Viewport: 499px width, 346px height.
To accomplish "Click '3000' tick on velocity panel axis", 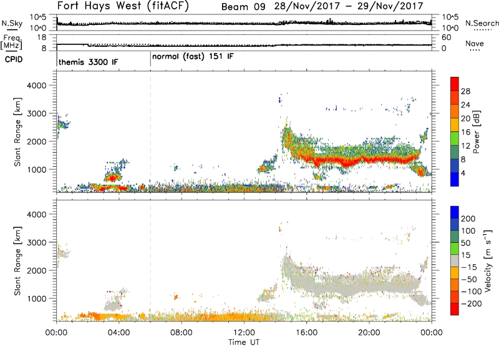I will pyautogui.click(x=36, y=242).
